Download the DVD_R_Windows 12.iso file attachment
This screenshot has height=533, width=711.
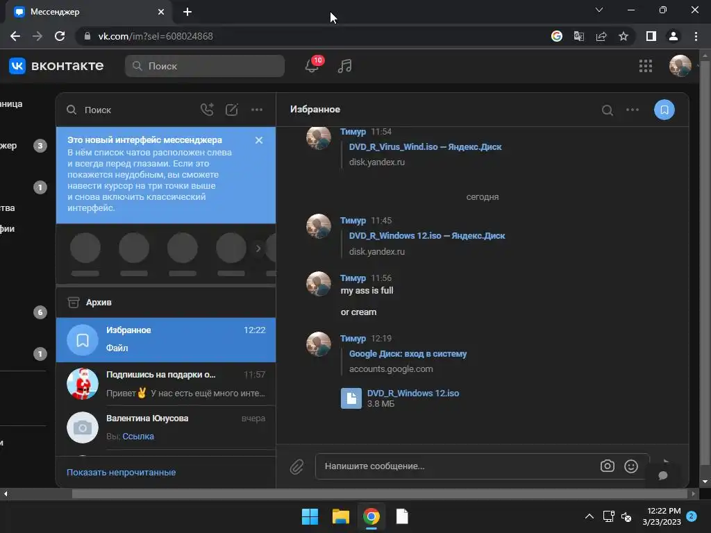413,394
